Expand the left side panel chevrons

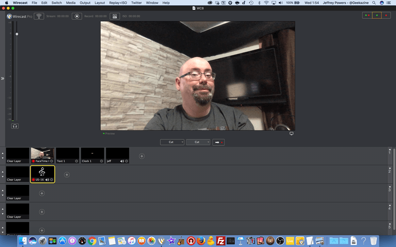(x=2, y=79)
